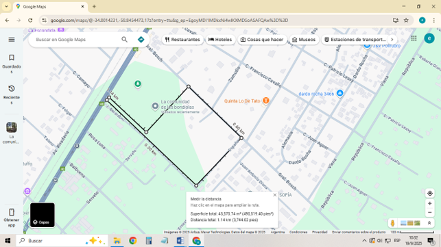Select the Restaurantes category chip
441x247 pixels.
182,40
